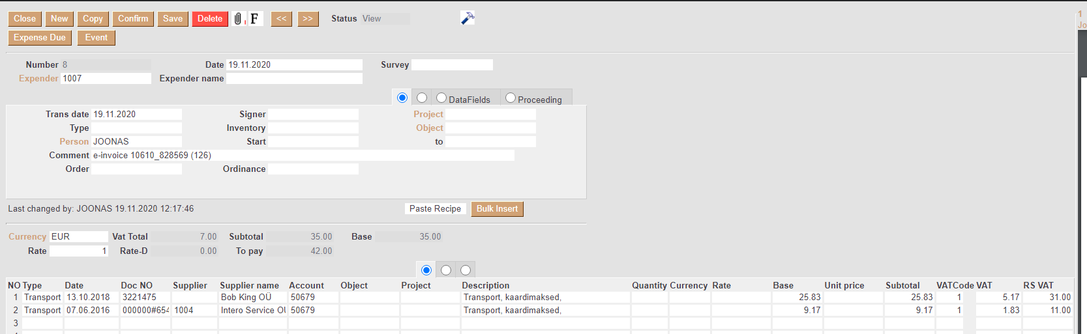1087x334 pixels.
Task: Click the 'to' input field
Action: (x=490, y=141)
